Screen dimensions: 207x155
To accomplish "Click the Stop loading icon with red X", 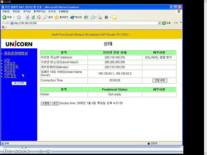I will pyautogui.click(x=27, y=17).
